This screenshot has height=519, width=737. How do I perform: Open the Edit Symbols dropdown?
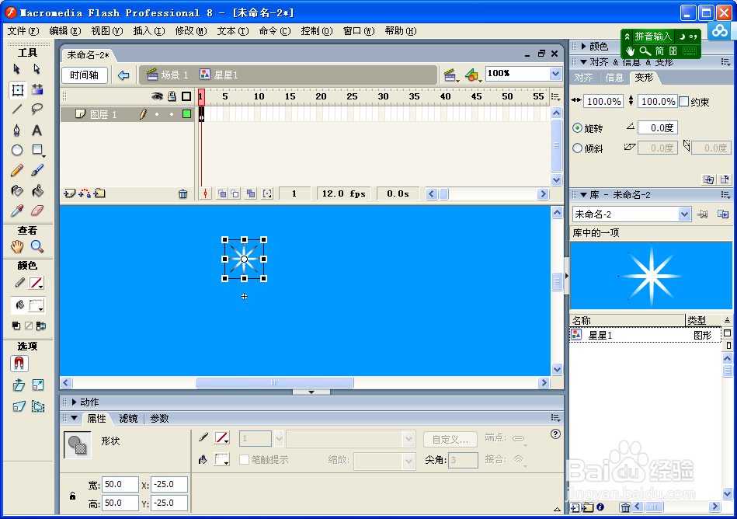pos(473,75)
